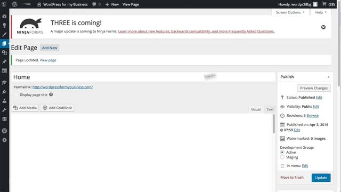Click View Page in the admin bar
Image resolution: width=341 pixels, height=192 pixels.
click(x=131, y=4)
